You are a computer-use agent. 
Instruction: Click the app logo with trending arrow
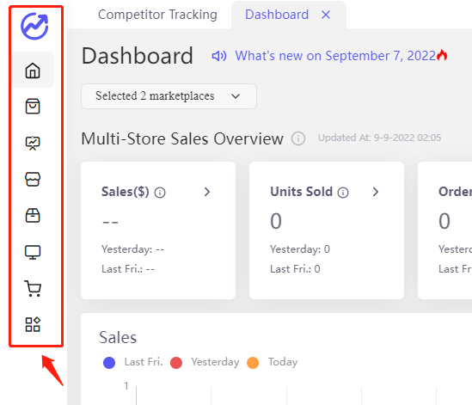(34, 26)
